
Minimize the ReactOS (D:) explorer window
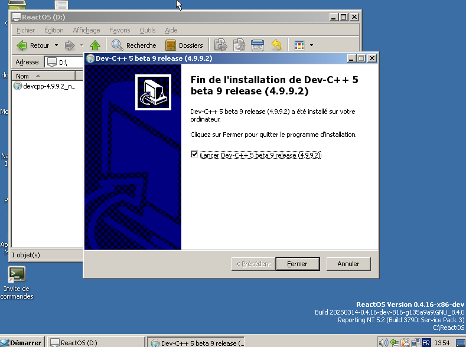coord(334,17)
